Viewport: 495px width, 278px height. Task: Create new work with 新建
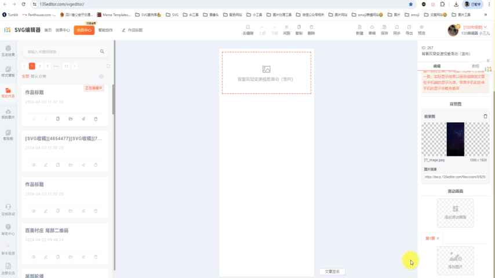[359, 30]
